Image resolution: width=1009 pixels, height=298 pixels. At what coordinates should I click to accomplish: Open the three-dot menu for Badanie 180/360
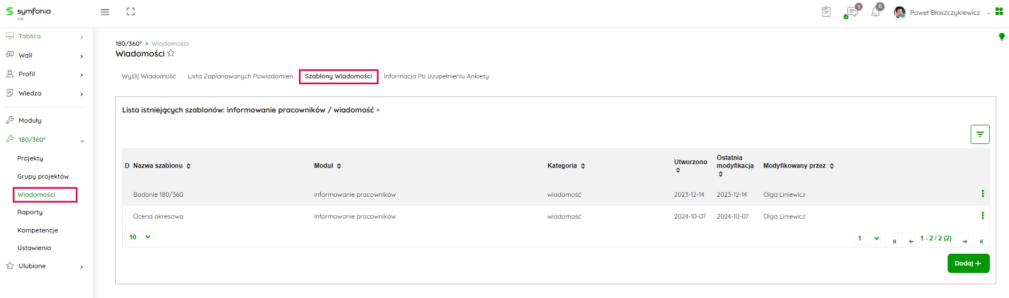point(982,194)
